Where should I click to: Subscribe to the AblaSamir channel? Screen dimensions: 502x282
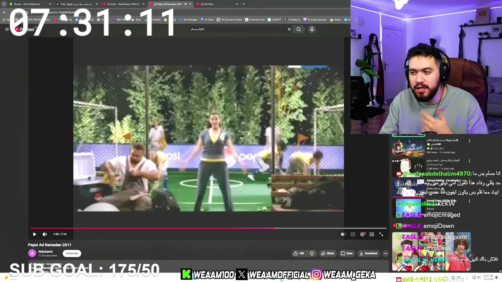72,253
